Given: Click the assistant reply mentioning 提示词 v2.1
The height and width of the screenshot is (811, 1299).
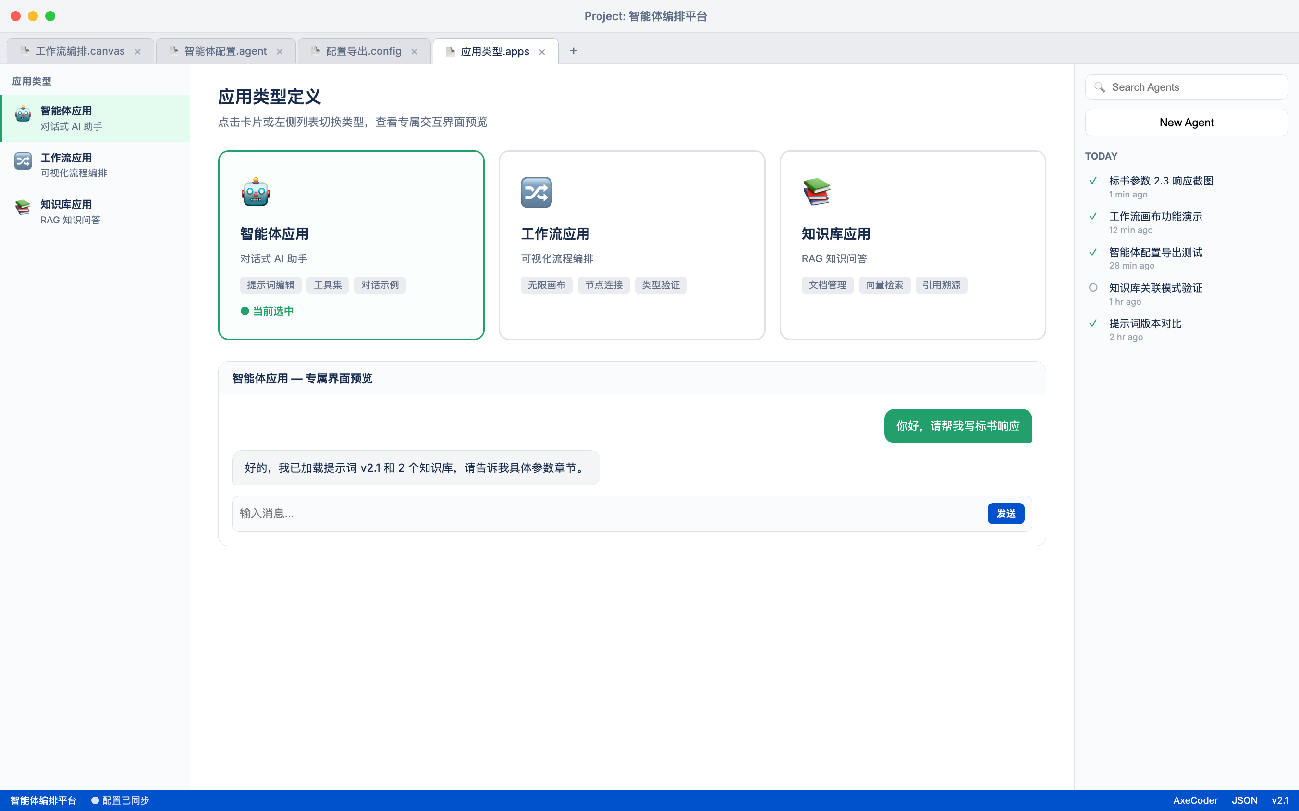Looking at the screenshot, I should 416,468.
